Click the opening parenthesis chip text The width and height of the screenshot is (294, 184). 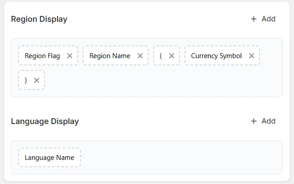(x=161, y=55)
